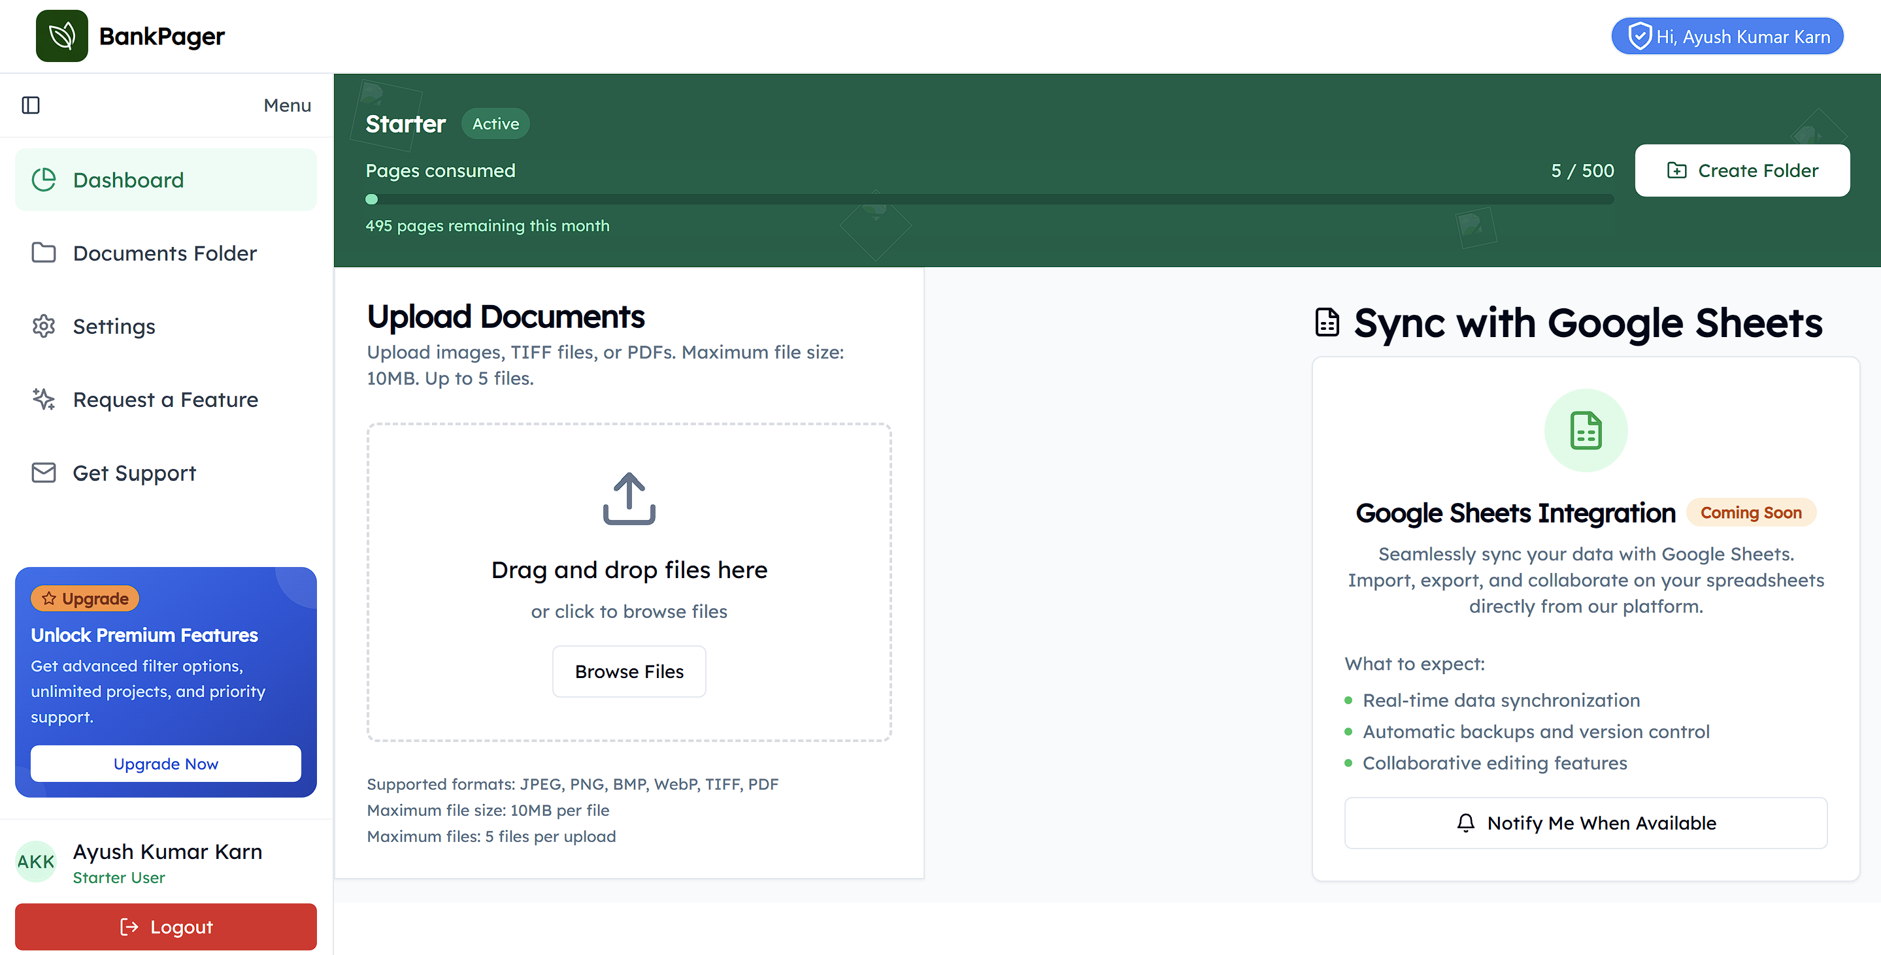Screen dimensions: 1881x955
Task: Click the Create Folder button
Action: tap(1742, 170)
